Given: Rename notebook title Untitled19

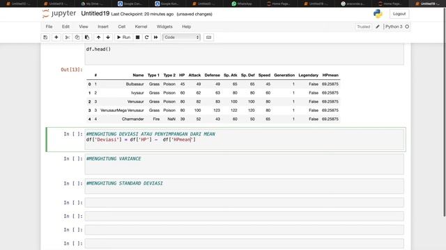Looking at the screenshot, I should [x=95, y=14].
